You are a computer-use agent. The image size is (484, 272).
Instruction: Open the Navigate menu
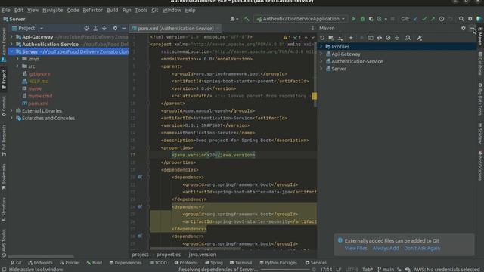click(52, 10)
